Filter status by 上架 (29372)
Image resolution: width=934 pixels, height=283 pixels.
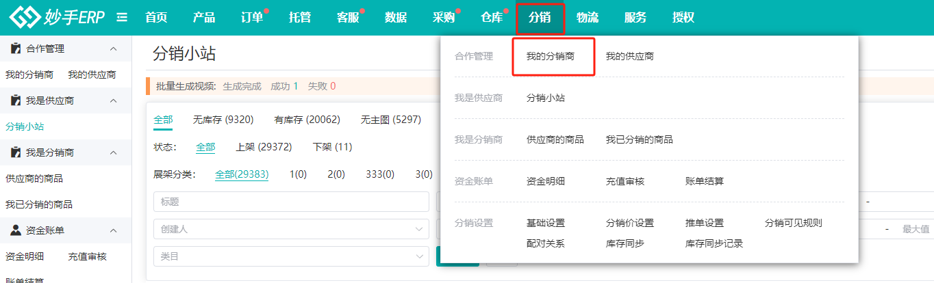click(264, 147)
